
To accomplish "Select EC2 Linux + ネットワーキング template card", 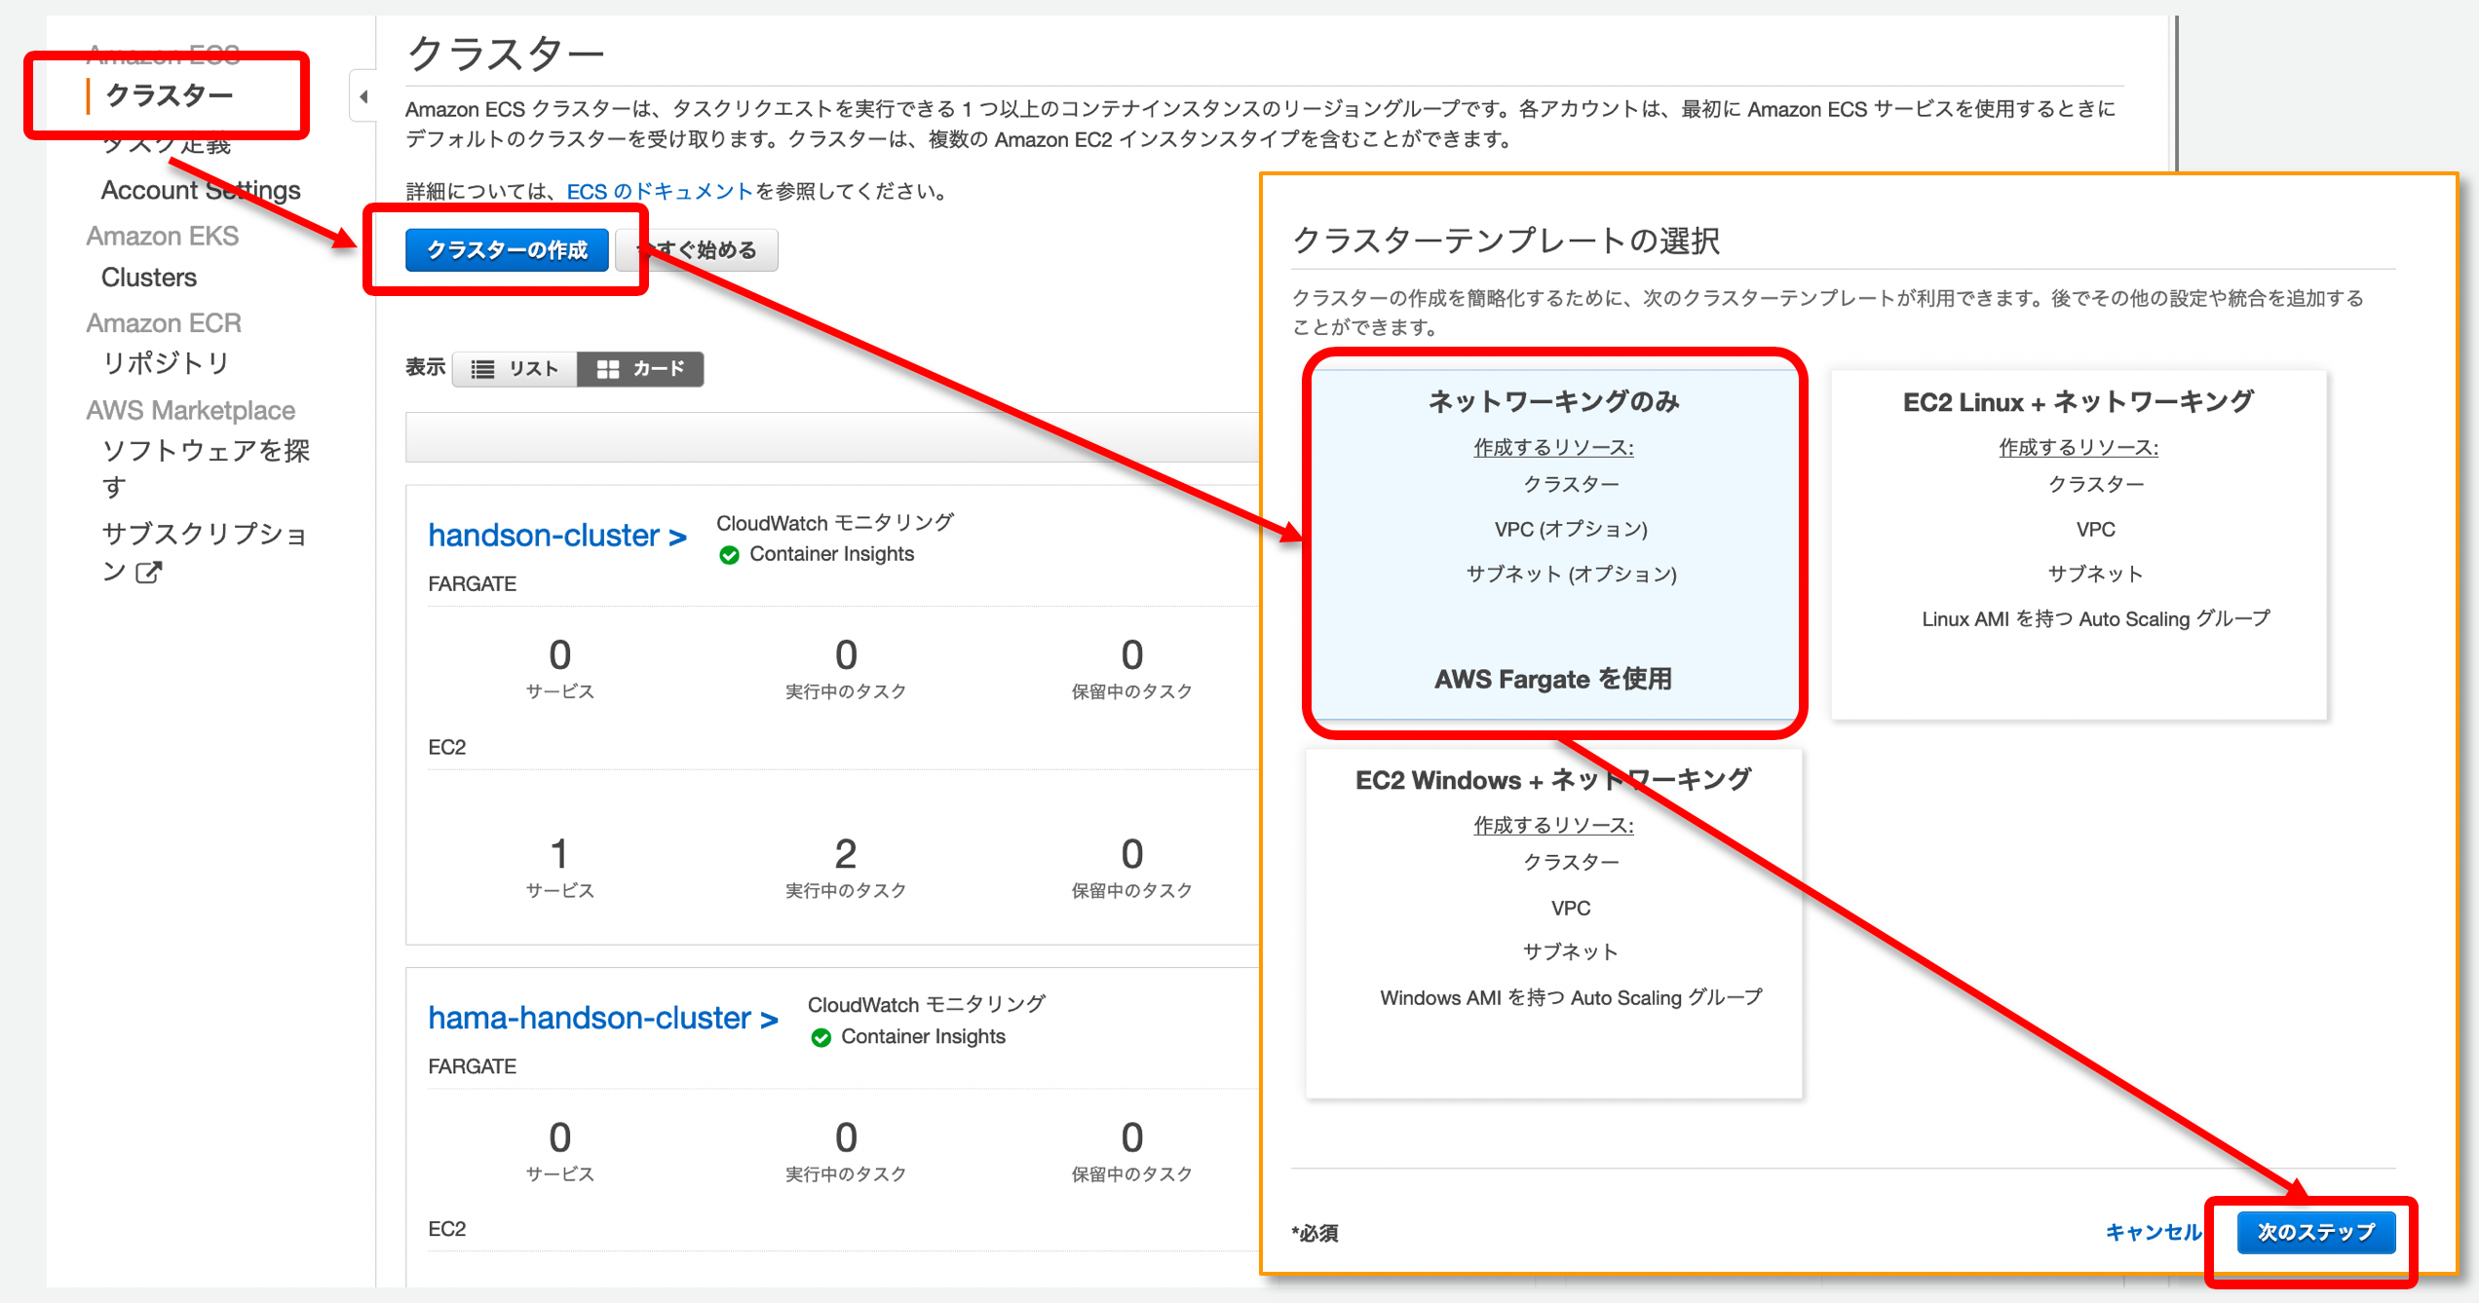I will point(2079,544).
